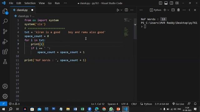Click line 4 txt assignment string

(x=65, y=32)
